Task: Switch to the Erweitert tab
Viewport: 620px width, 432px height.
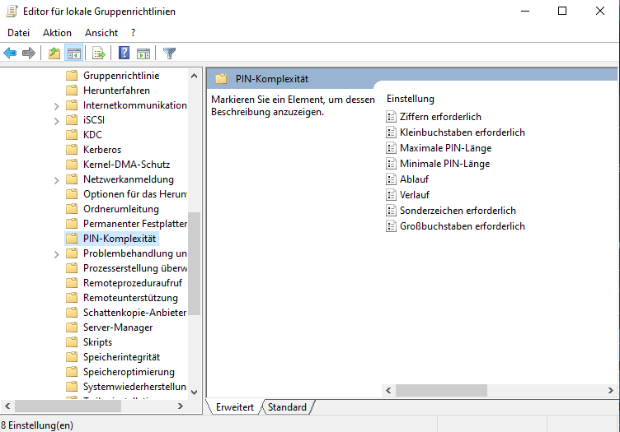Action: (235, 407)
